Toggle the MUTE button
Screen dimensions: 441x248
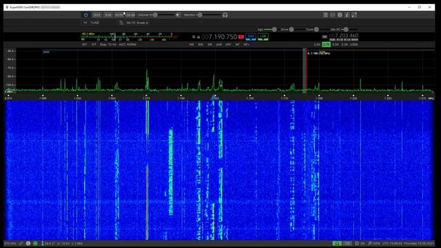point(131,23)
